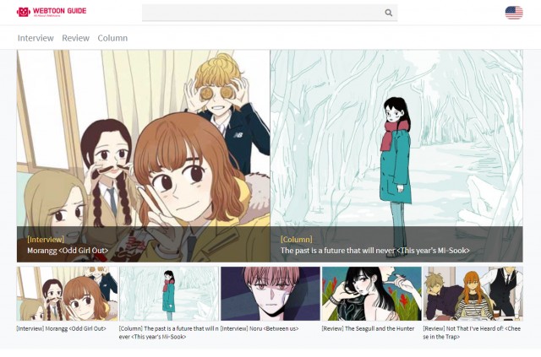Open banner title The past is a future
This screenshot has width=541, height=357.
(x=374, y=251)
